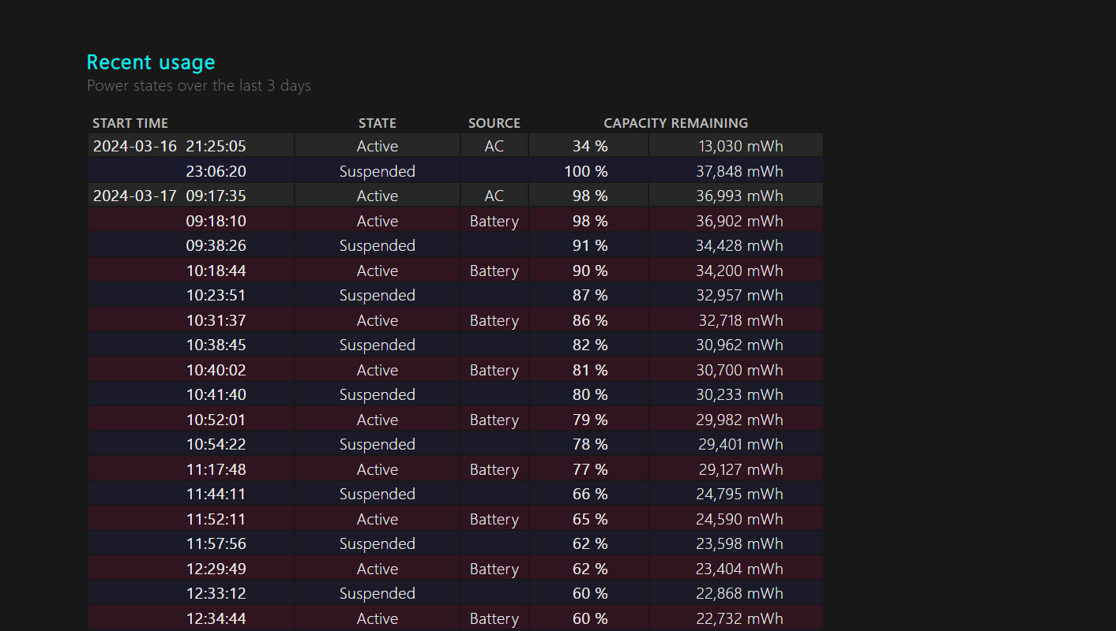Click the 34,200 mWh value
Viewport: 1116px width, 631px height.
[739, 271]
